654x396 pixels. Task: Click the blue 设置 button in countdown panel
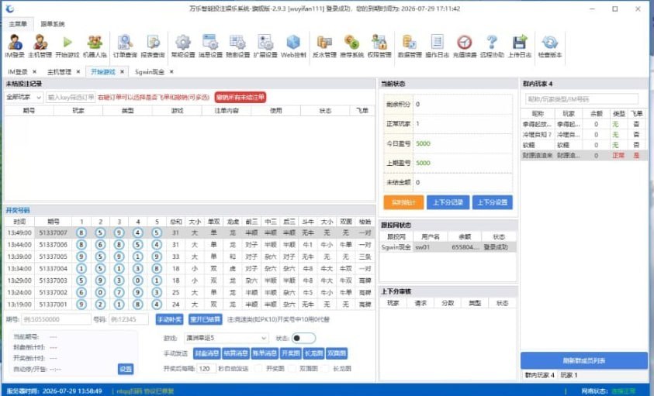click(x=126, y=369)
